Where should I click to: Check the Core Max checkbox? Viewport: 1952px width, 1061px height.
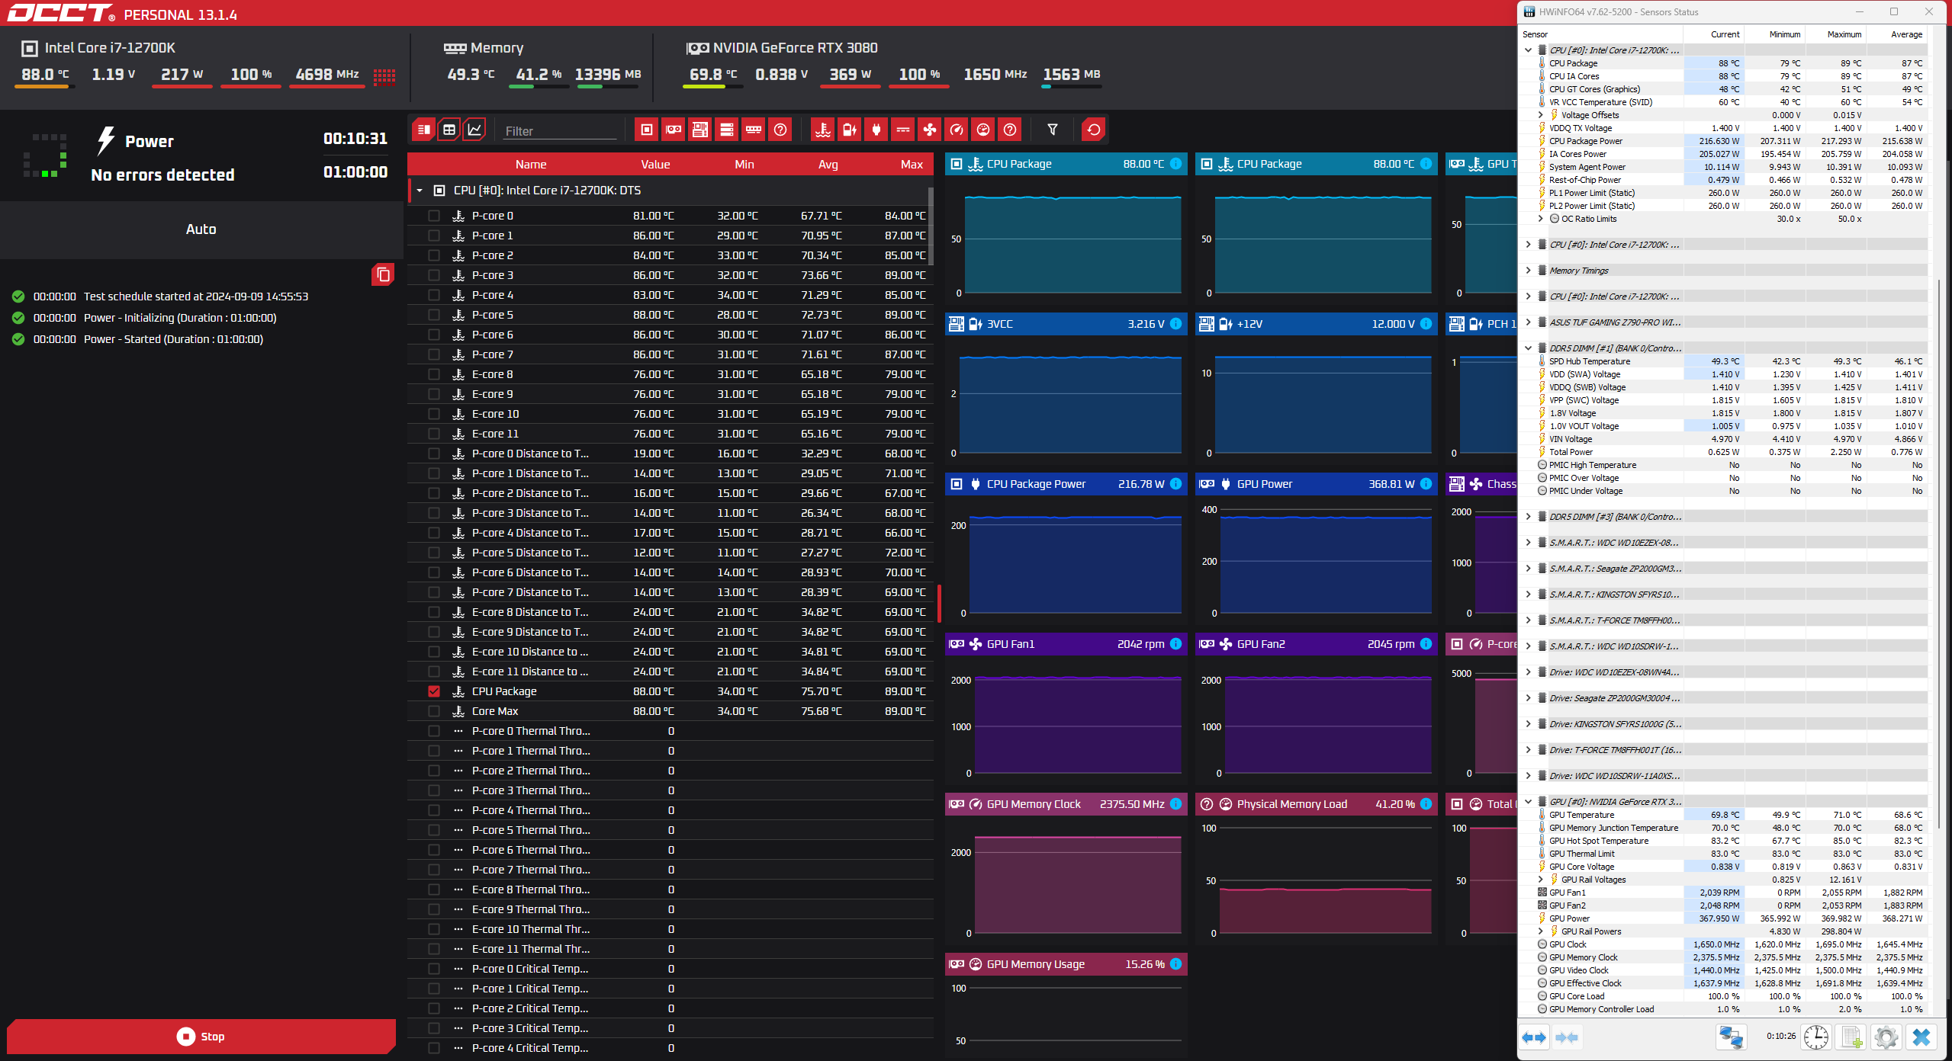[434, 711]
